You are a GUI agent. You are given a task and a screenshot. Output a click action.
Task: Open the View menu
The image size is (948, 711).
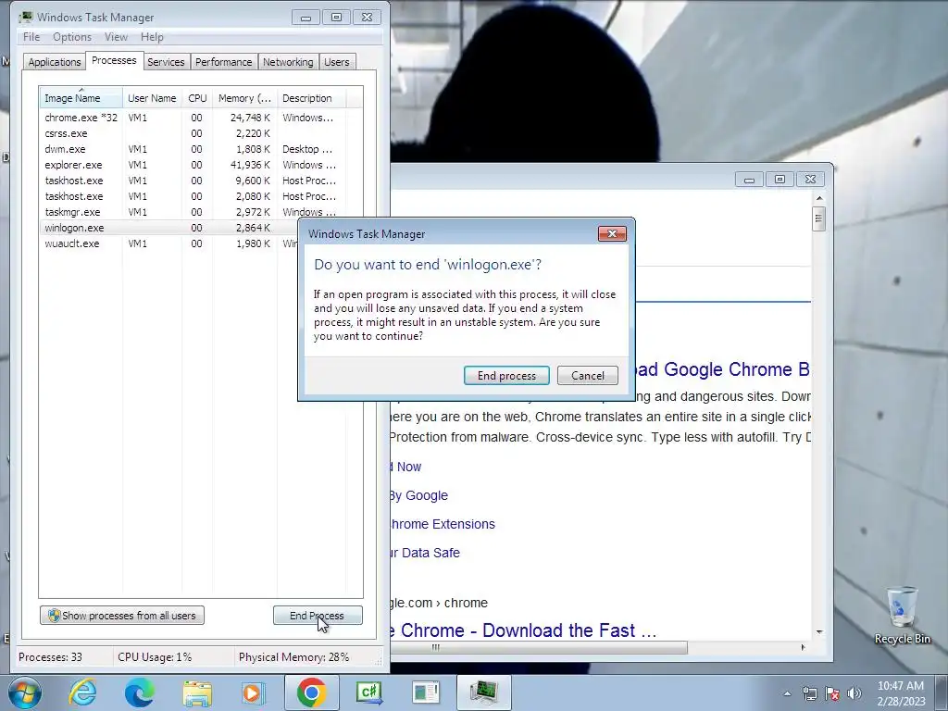tap(116, 37)
